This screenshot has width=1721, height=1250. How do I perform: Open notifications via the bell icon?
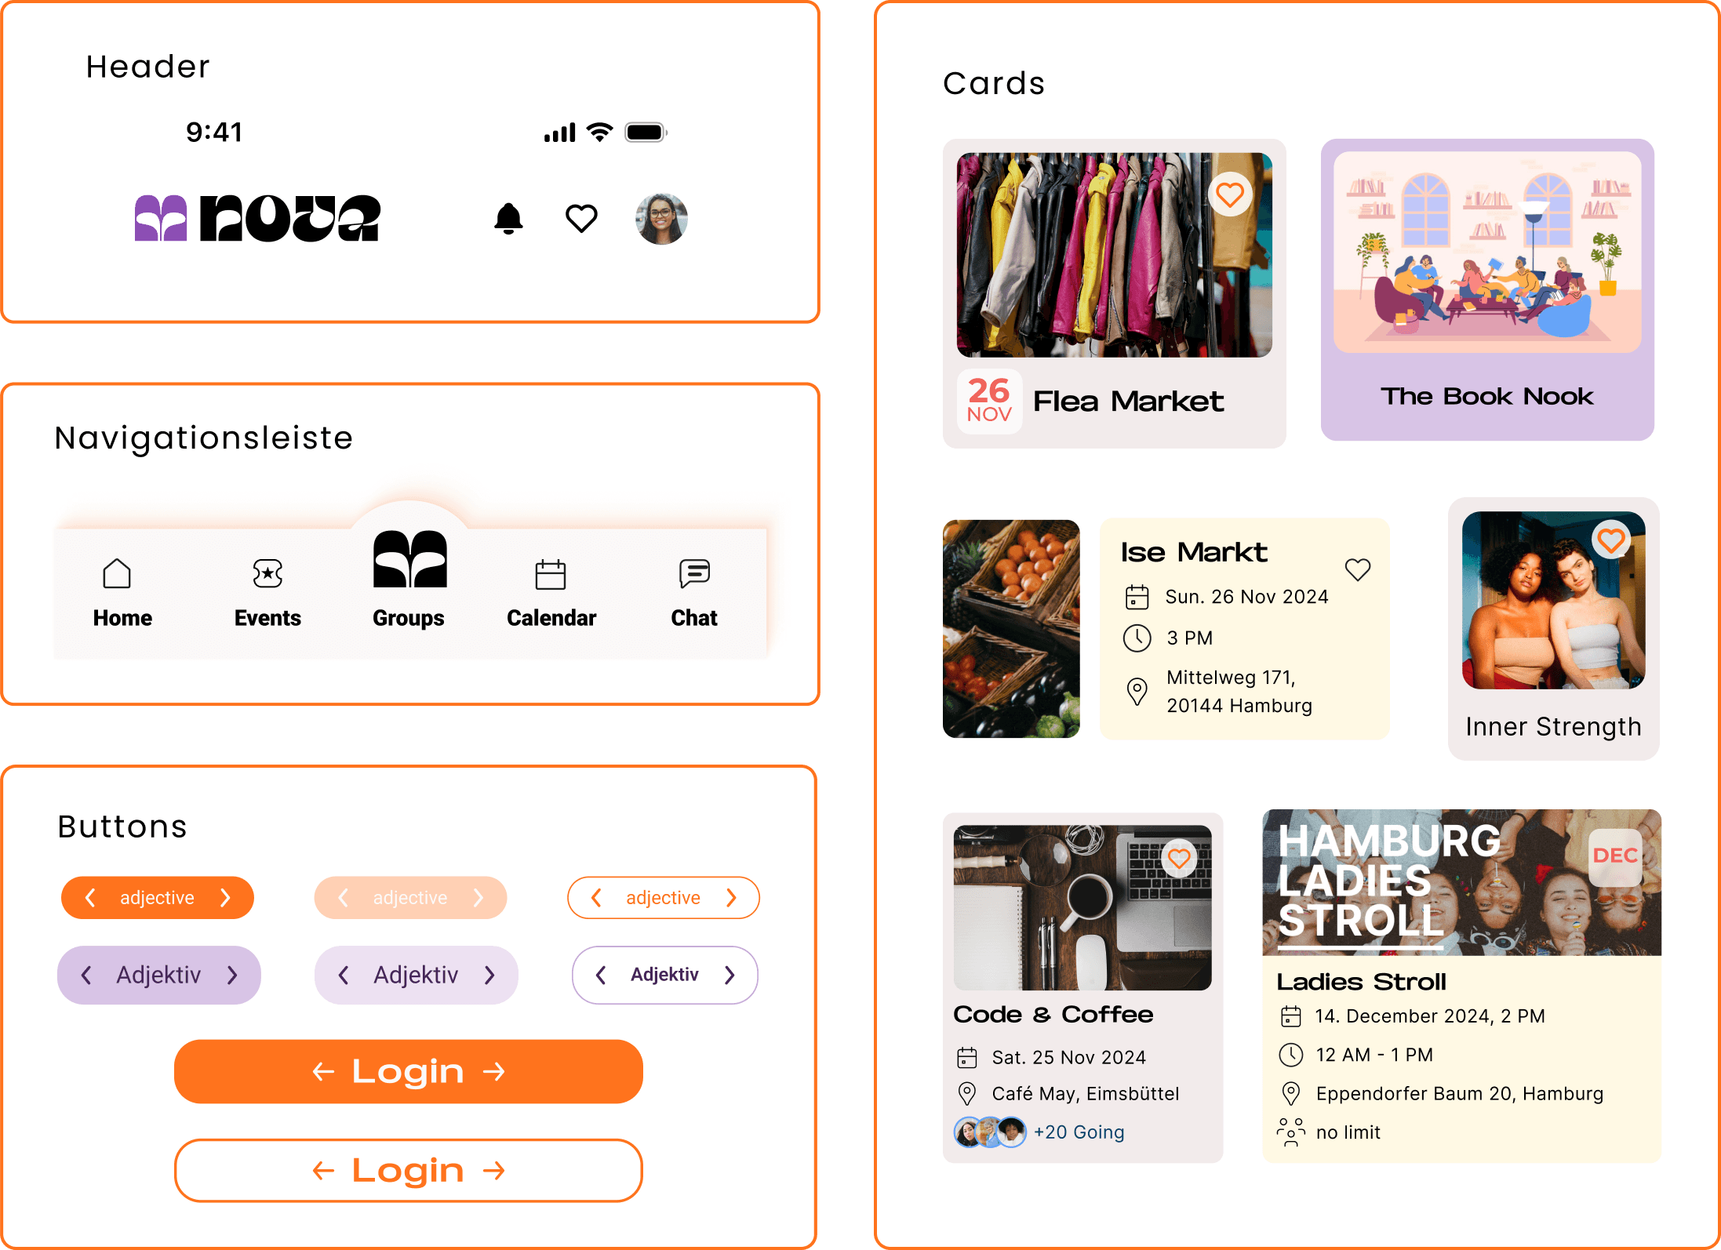click(x=508, y=218)
